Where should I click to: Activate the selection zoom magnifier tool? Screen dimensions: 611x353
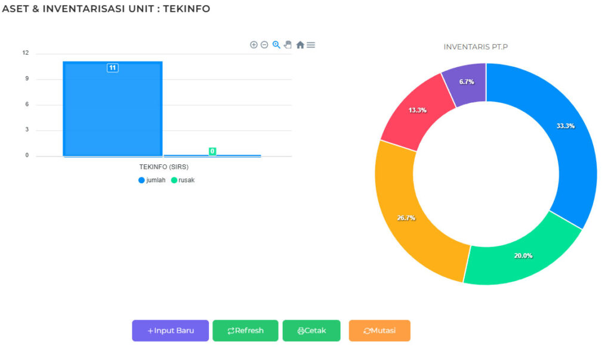point(276,45)
